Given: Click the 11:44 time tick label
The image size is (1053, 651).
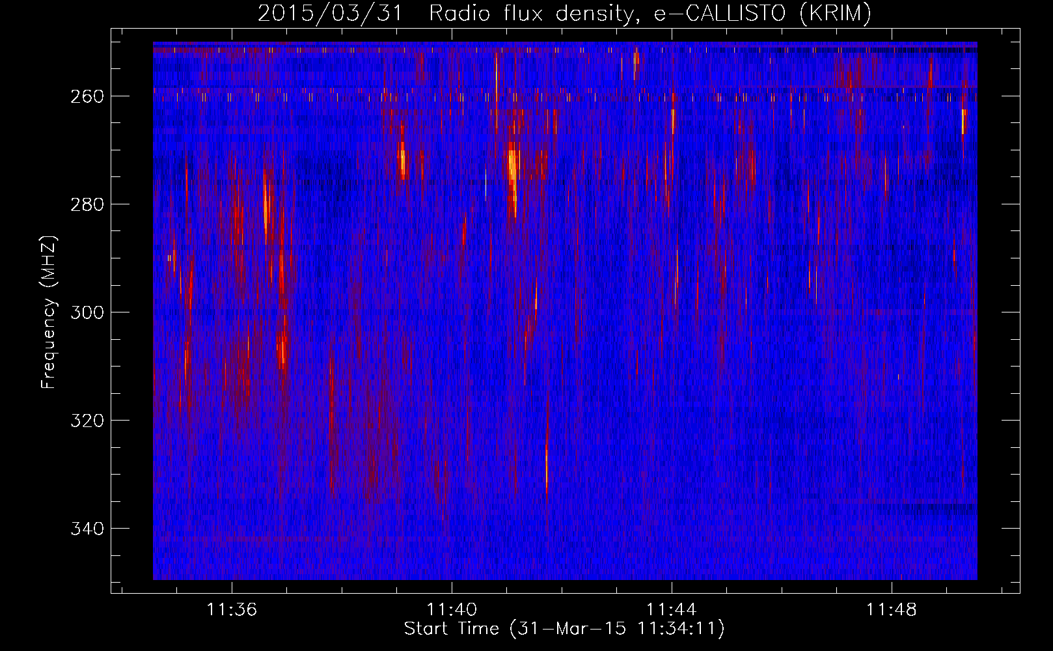Looking at the screenshot, I should (x=671, y=609).
